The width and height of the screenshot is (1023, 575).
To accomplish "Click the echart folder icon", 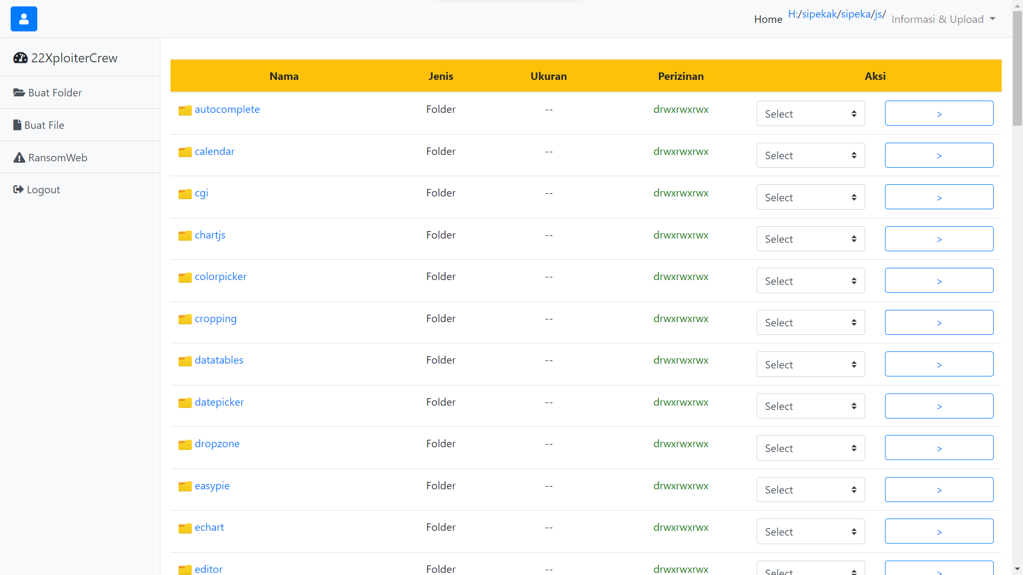I will (185, 528).
